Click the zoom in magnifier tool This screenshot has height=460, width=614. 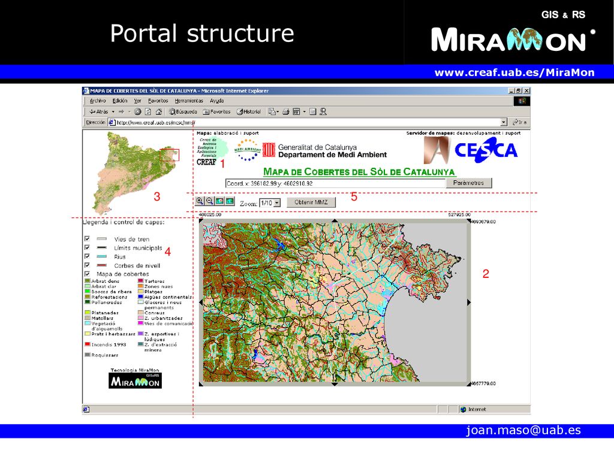tap(200, 201)
